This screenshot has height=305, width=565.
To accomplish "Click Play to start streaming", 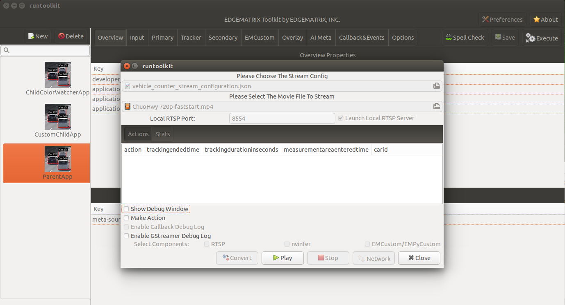I will 282,258.
